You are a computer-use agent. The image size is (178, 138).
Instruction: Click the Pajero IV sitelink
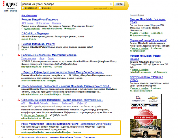click(82, 103)
